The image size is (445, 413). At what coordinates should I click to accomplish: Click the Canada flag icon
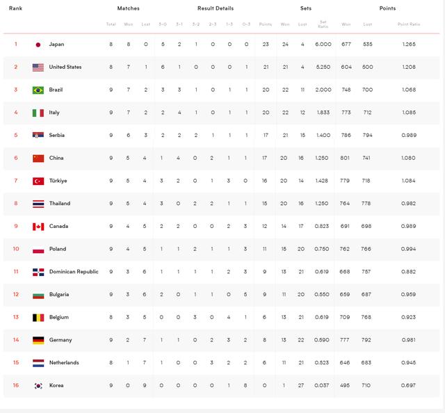[x=38, y=227]
